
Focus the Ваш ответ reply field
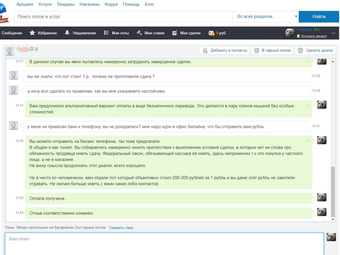[164, 243]
